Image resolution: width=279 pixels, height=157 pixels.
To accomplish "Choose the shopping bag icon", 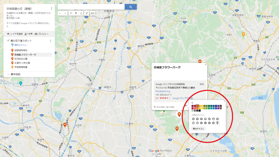I will coord(213,119).
